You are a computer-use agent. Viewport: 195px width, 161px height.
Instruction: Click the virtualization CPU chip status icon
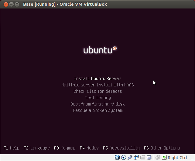coord(149,157)
